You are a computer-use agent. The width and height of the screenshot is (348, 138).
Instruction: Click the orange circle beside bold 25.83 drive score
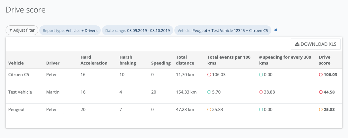click(321, 109)
